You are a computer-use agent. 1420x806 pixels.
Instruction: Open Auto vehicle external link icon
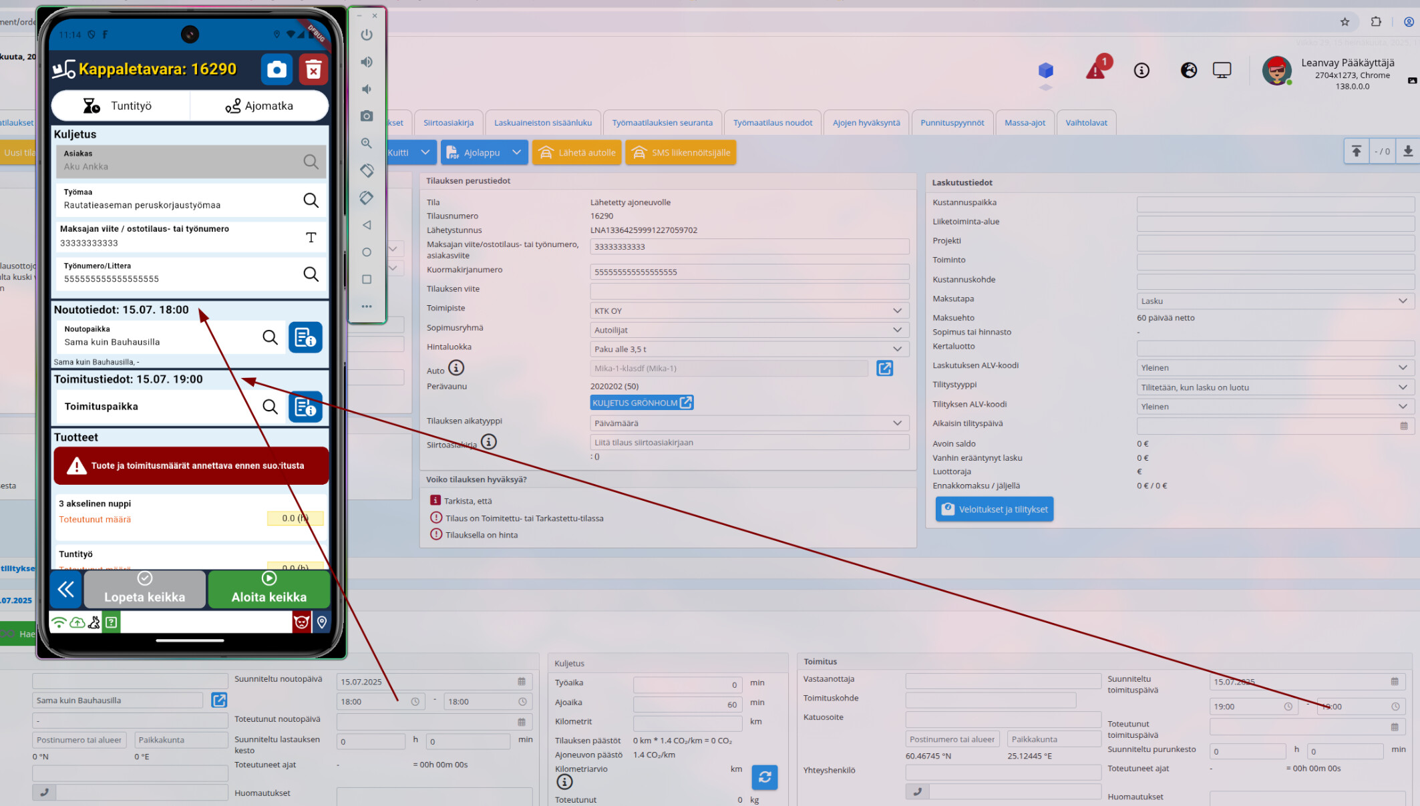(884, 369)
